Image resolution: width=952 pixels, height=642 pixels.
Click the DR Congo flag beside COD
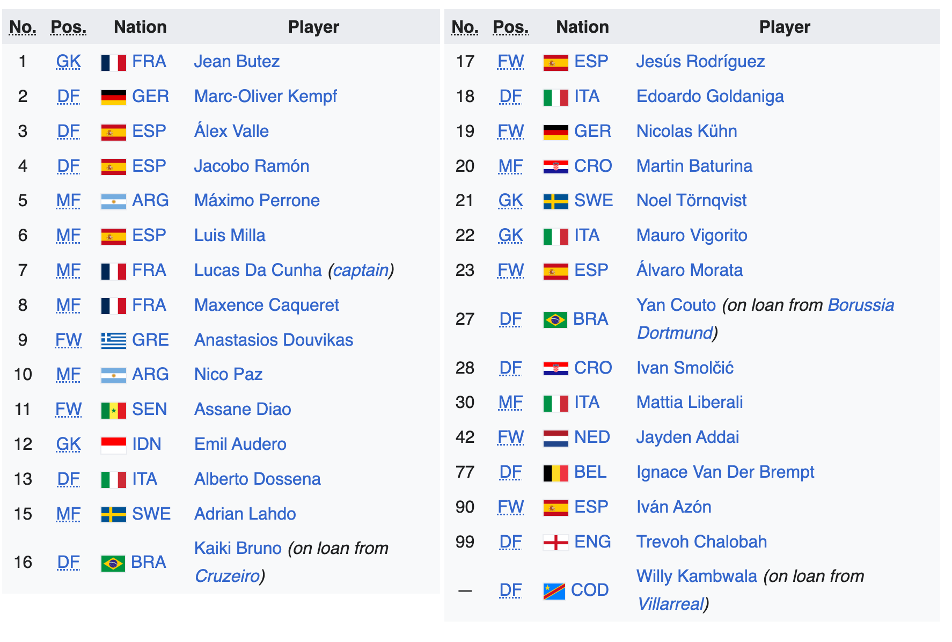tap(554, 591)
